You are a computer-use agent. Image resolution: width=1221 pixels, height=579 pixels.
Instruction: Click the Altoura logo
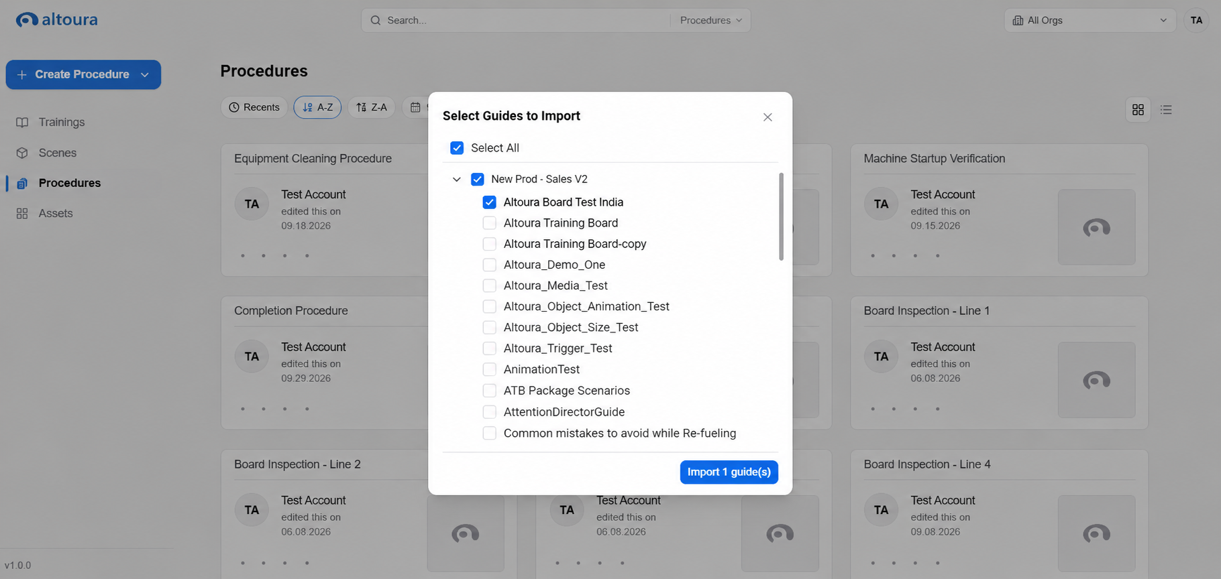point(57,19)
